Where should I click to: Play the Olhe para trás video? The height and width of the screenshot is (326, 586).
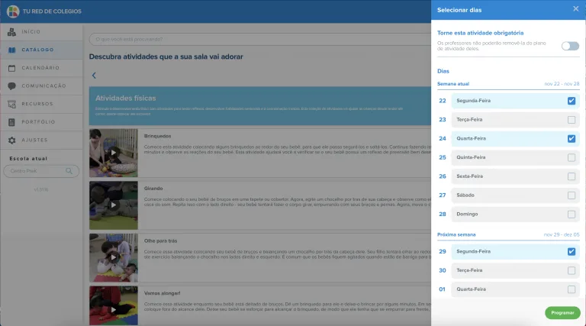[114, 257]
